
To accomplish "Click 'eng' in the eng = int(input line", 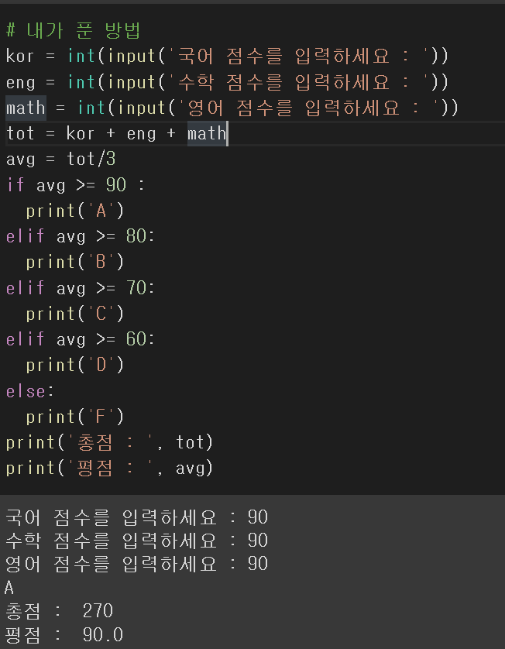I will pos(20,82).
